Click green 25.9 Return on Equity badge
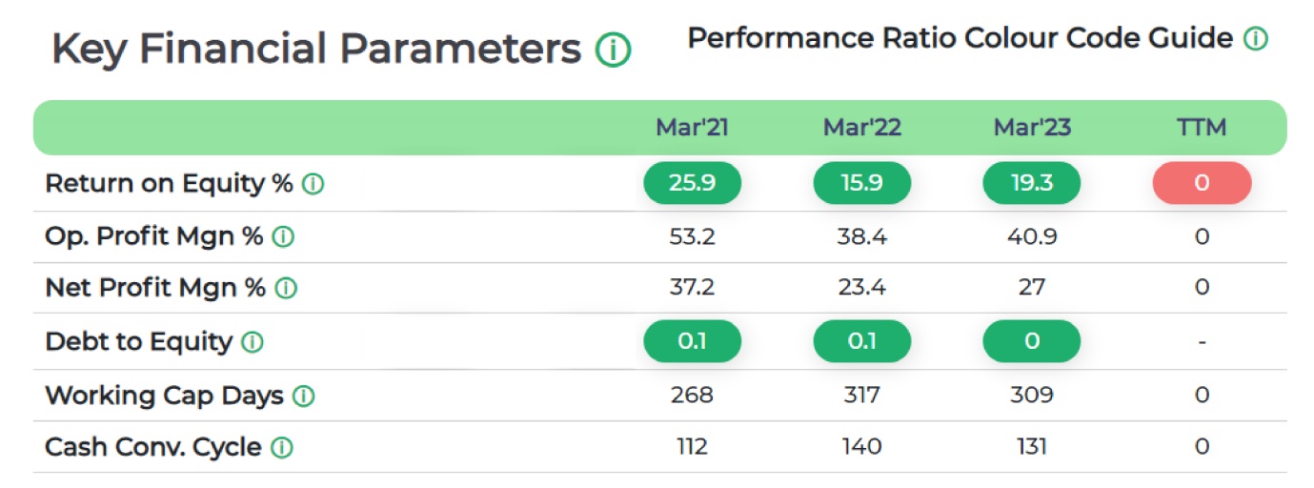 point(692,183)
